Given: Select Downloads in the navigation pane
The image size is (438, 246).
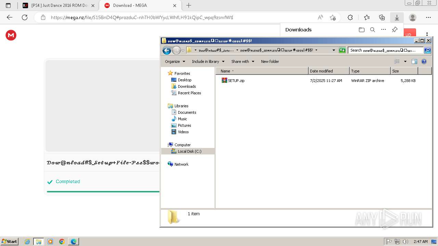Looking at the screenshot, I should click(187, 86).
